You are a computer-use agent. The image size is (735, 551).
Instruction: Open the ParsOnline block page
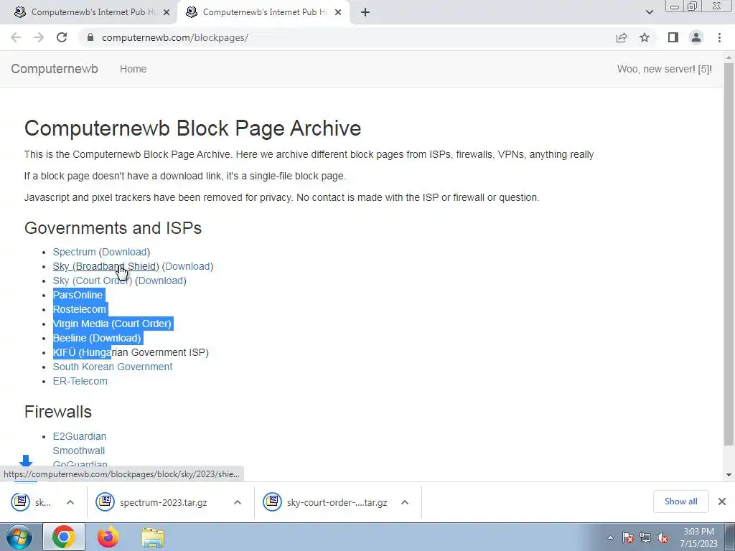pos(78,295)
